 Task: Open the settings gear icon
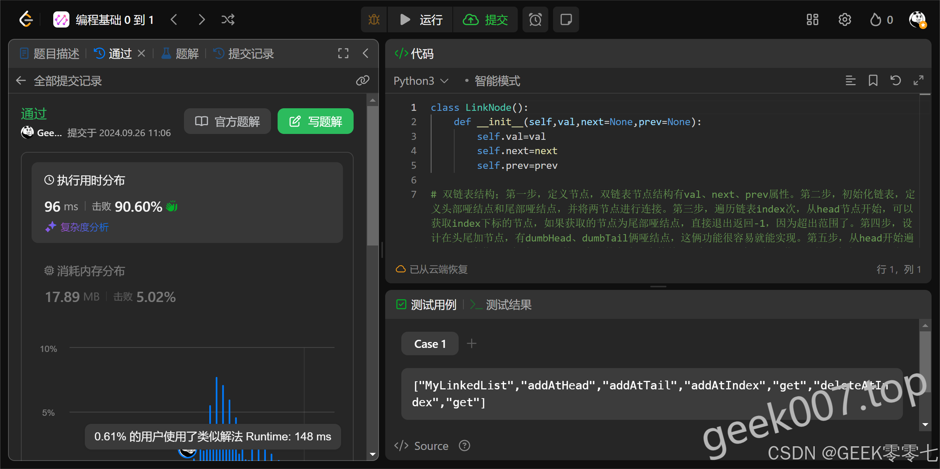(x=845, y=19)
